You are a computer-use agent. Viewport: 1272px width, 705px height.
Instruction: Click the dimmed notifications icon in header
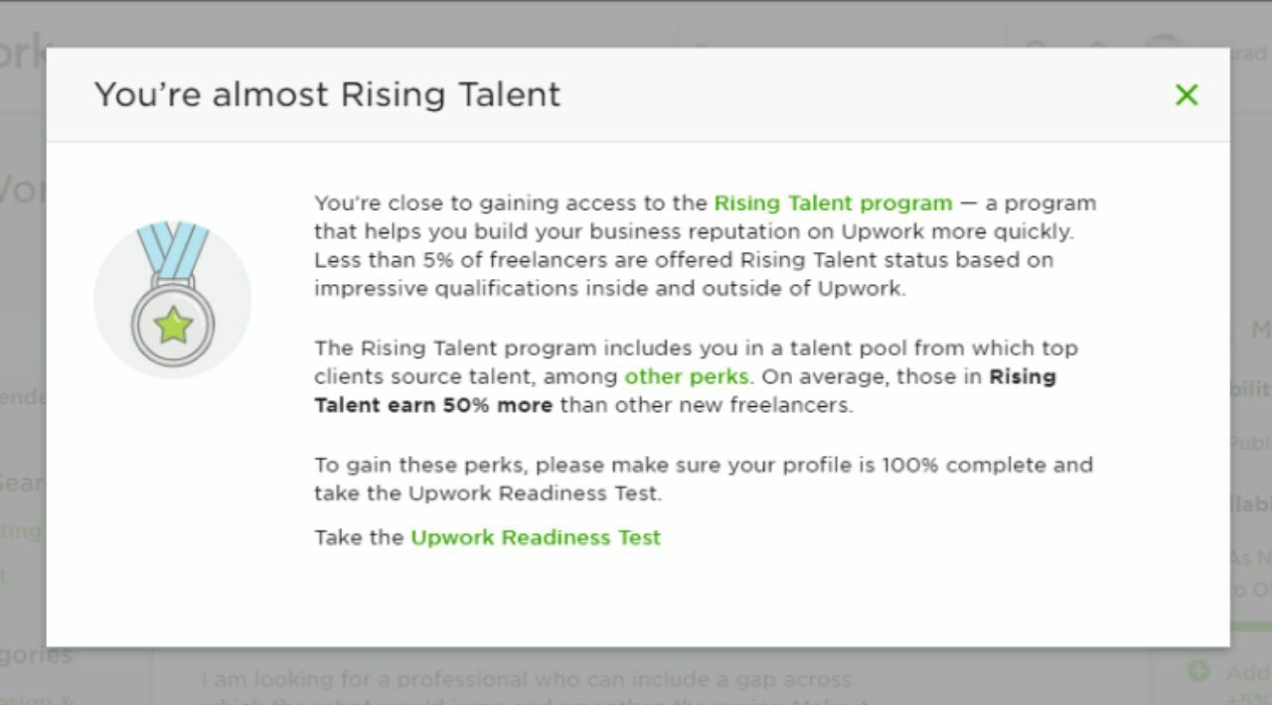pyautogui.click(x=1099, y=42)
